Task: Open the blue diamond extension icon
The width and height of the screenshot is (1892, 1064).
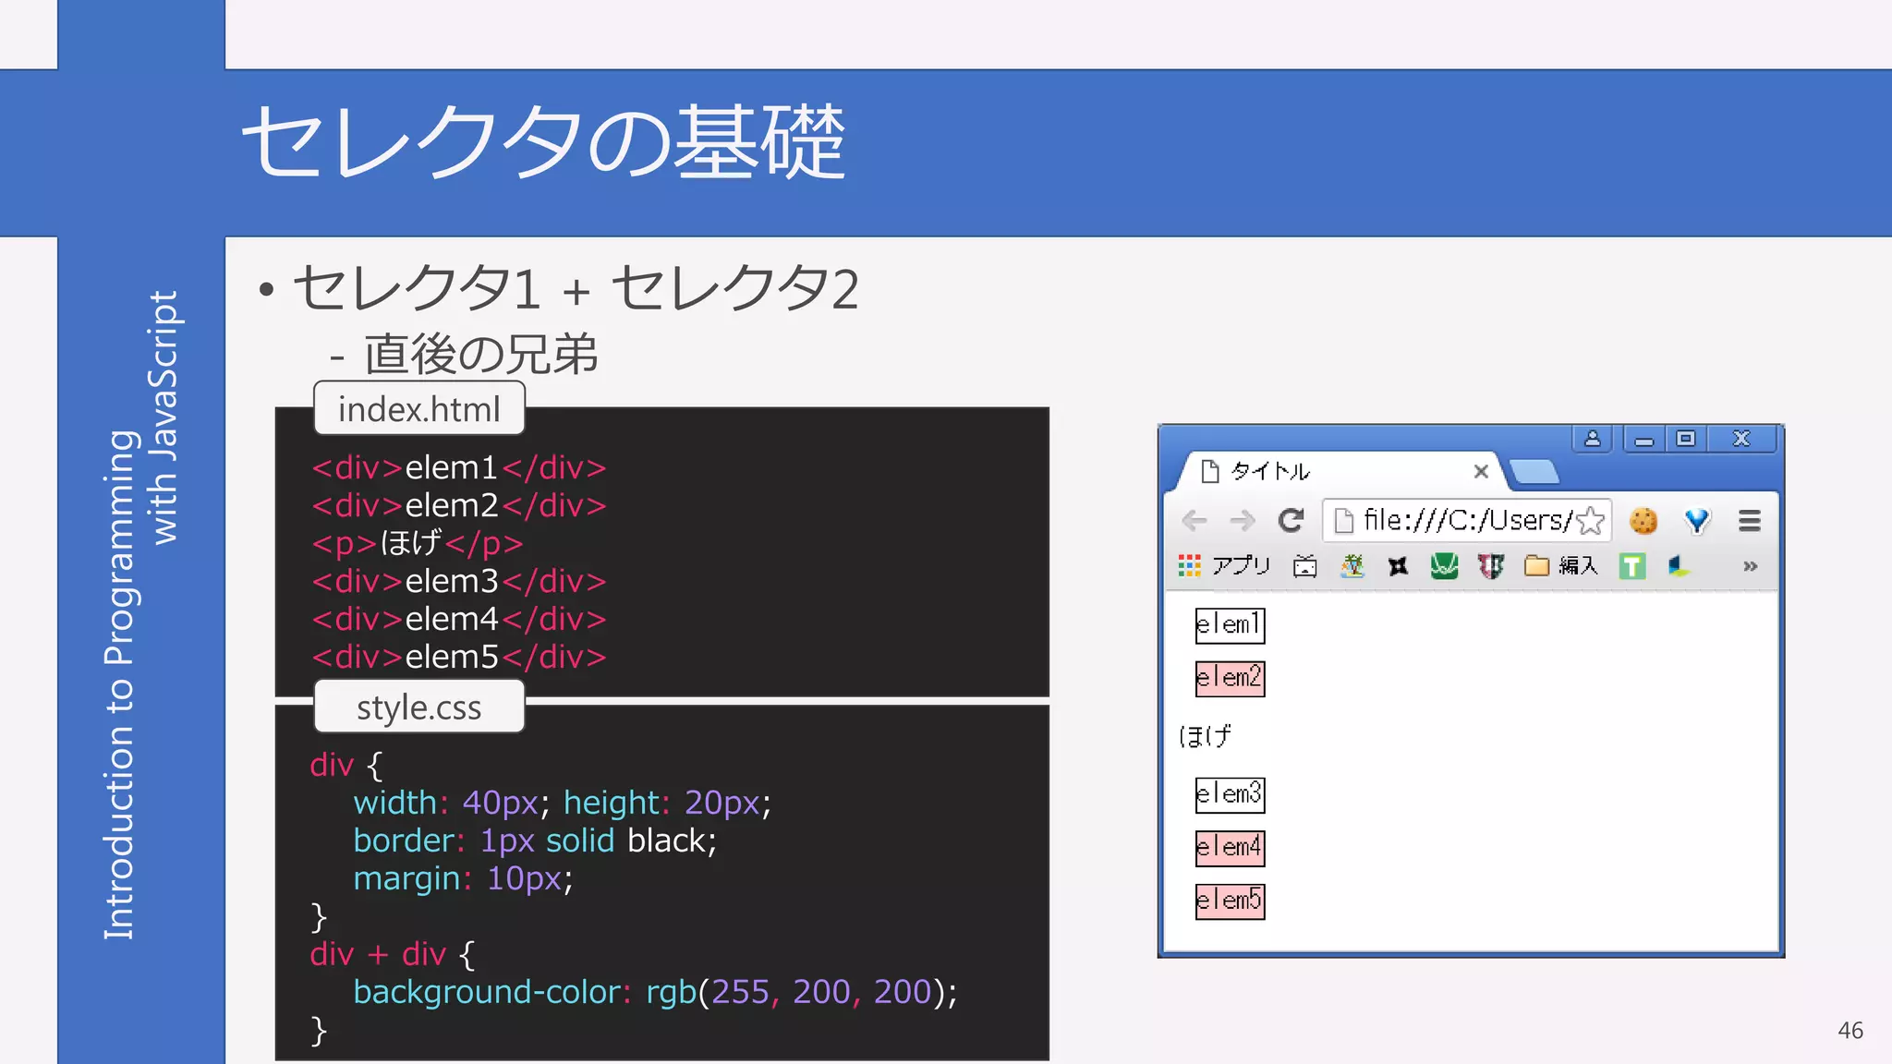Action: tap(1697, 521)
